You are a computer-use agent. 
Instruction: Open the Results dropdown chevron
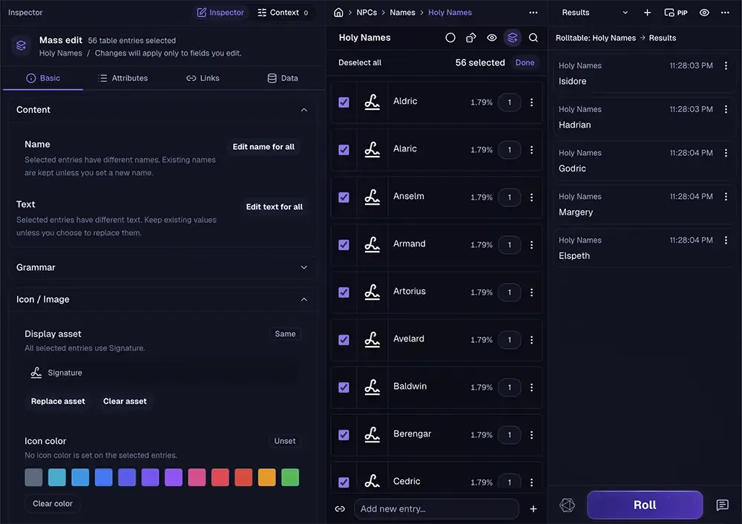click(625, 13)
